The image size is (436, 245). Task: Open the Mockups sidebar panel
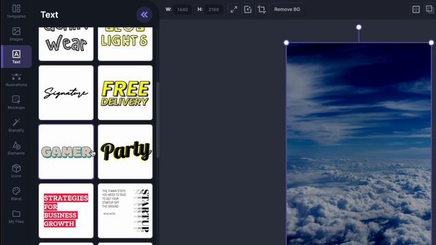(x=16, y=102)
